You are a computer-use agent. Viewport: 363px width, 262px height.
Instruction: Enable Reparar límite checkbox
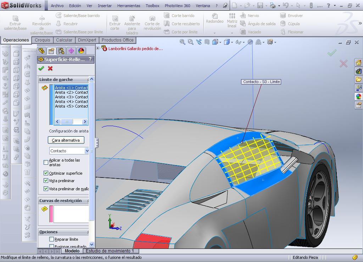click(51, 239)
